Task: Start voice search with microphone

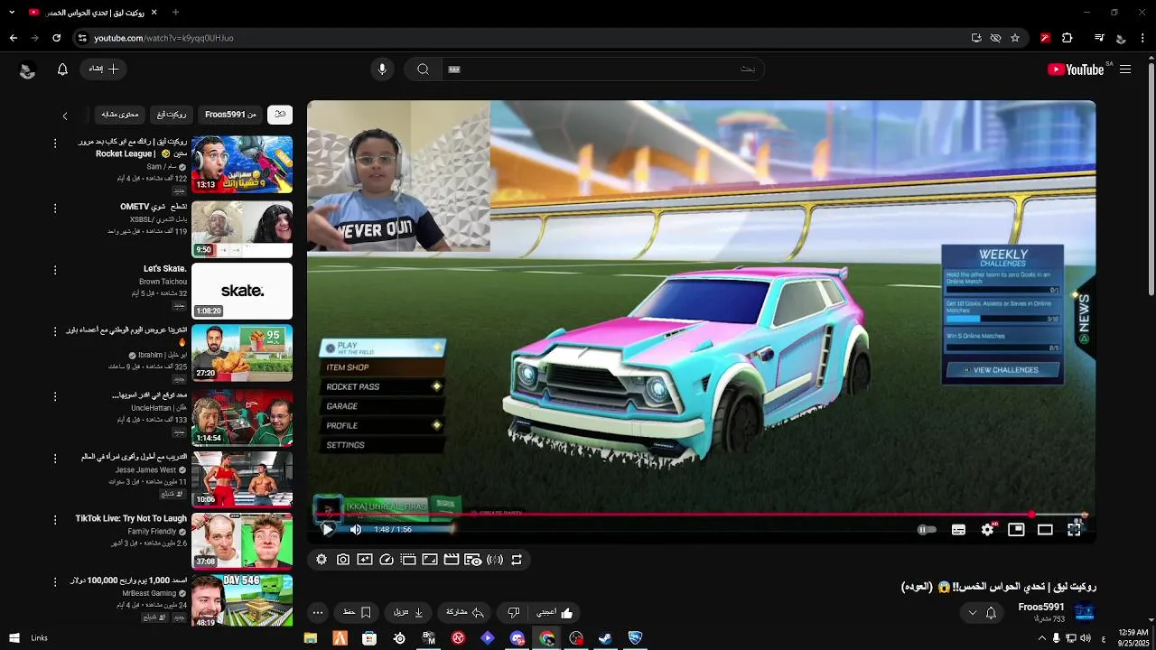Action: tap(382, 69)
